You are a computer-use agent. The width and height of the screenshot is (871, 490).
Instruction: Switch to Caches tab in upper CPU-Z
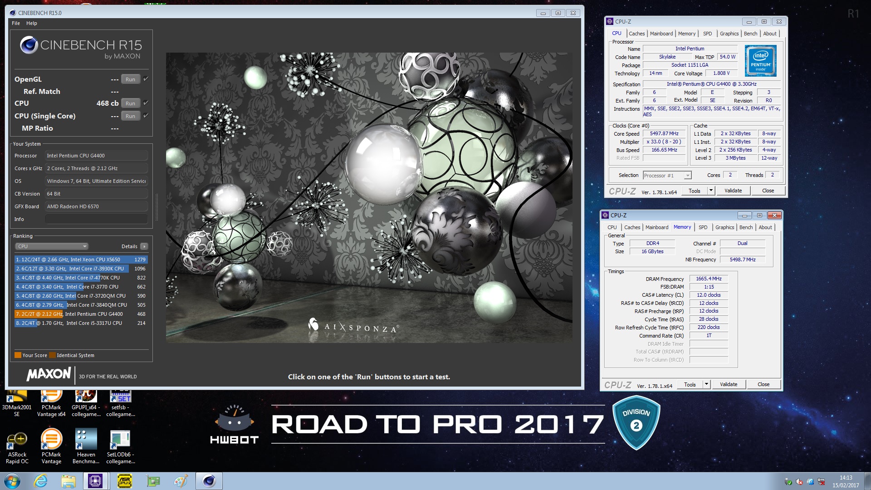coord(636,34)
